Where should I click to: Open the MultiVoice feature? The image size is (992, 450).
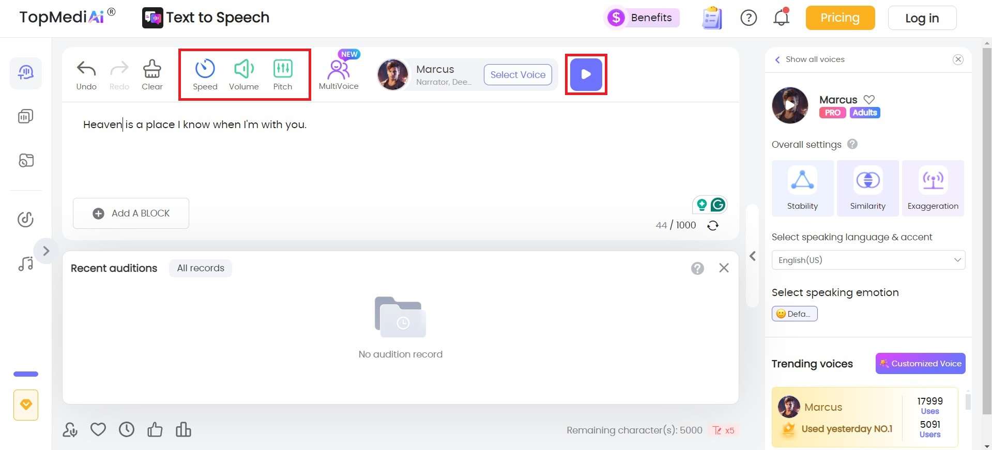coord(339,73)
